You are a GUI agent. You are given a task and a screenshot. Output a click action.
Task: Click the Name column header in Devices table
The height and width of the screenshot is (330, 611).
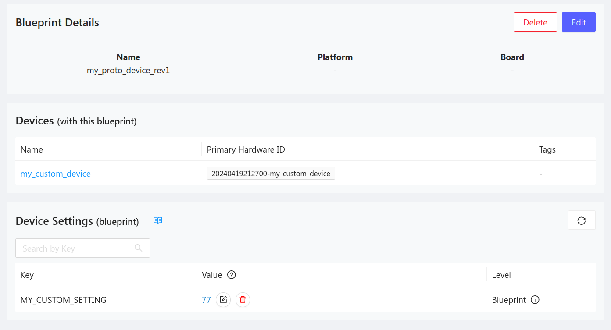click(x=32, y=149)
